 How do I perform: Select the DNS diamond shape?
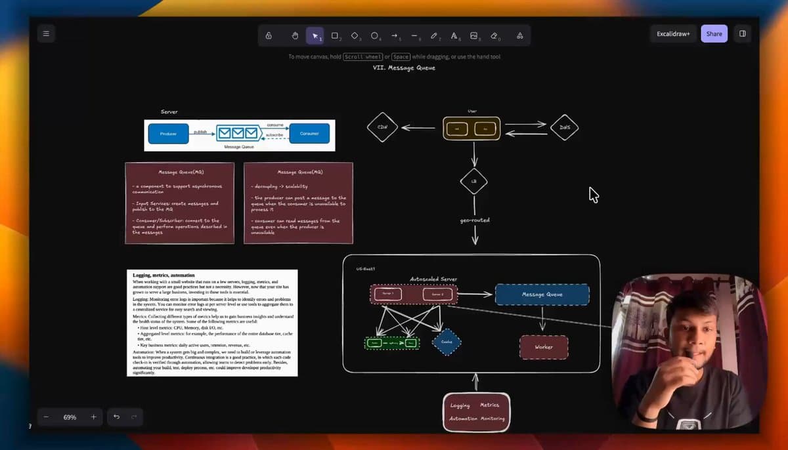[564, 127]
